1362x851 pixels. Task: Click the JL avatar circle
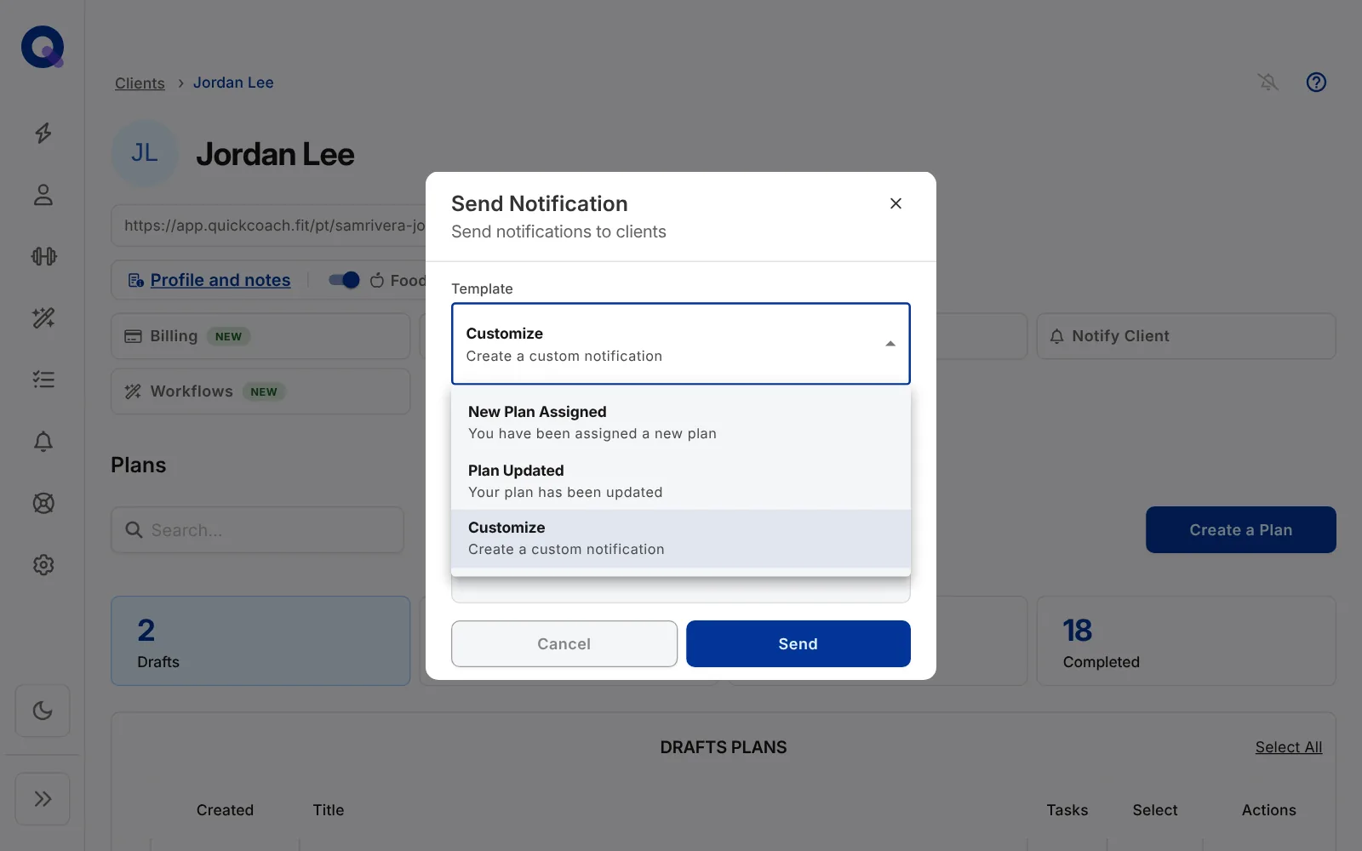[x=145, y=153]
